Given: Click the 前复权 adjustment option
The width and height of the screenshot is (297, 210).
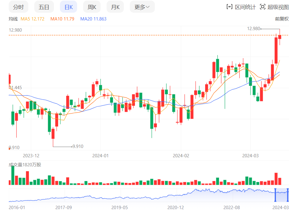Looking at the screenshot, I should (x=282, y=19).
